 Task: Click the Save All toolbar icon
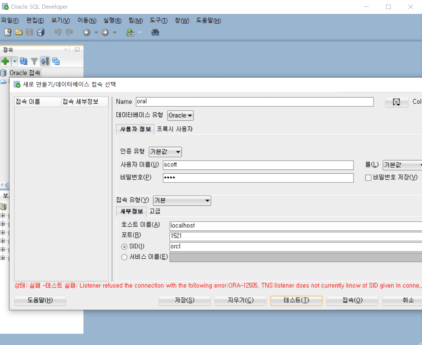tap(41, 33)
